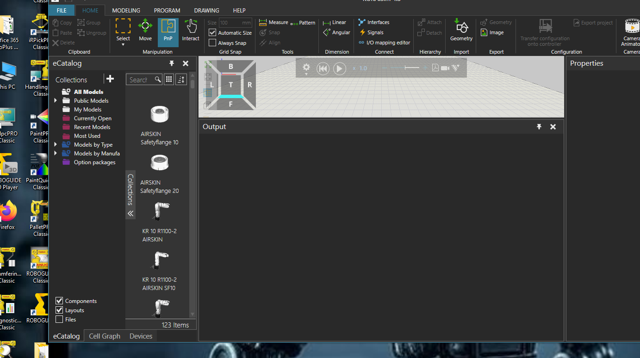Switch to the DRAWING ribbon tab
This screenshot has height=358, width=640.
point(207,10)
